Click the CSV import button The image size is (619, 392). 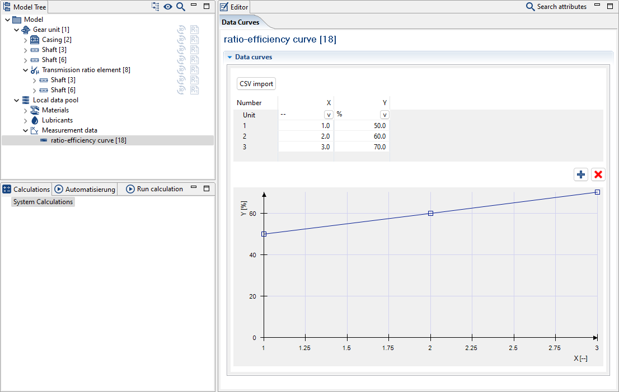(256, 84)
